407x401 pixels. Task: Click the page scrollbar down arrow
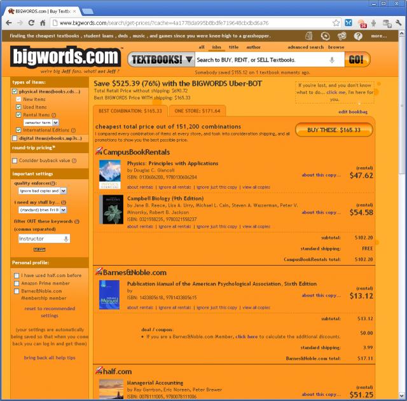pos(401,396)
